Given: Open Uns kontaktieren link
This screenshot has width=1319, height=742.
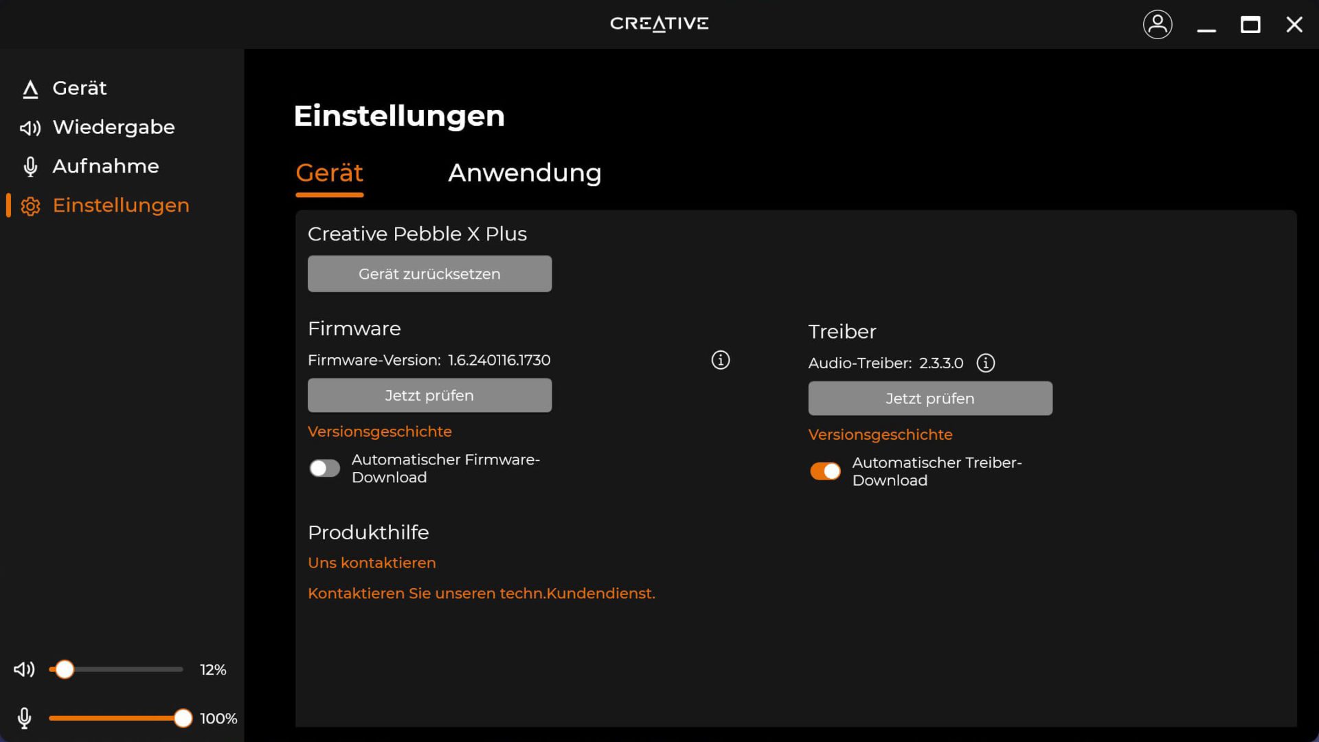Looking at the screenshot, I should coord(372,563).
